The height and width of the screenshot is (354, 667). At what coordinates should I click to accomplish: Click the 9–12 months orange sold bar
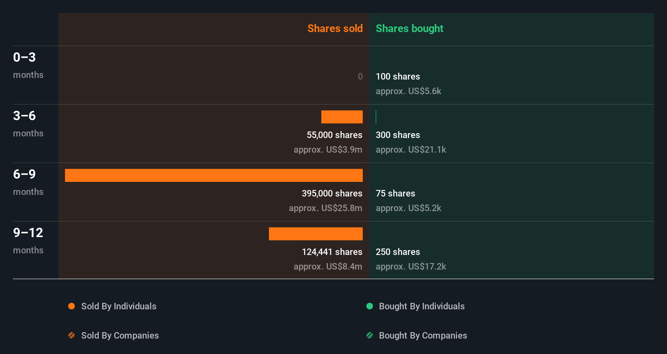point(316,234)
